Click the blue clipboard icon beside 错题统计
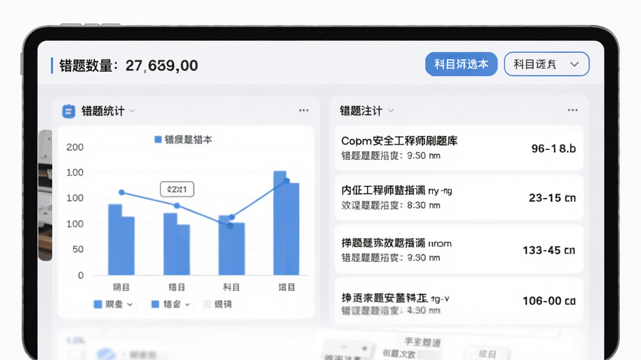 [69, 111]
